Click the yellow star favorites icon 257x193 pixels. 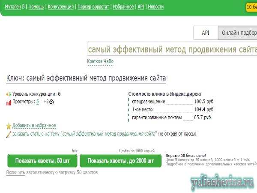point(9,126)
